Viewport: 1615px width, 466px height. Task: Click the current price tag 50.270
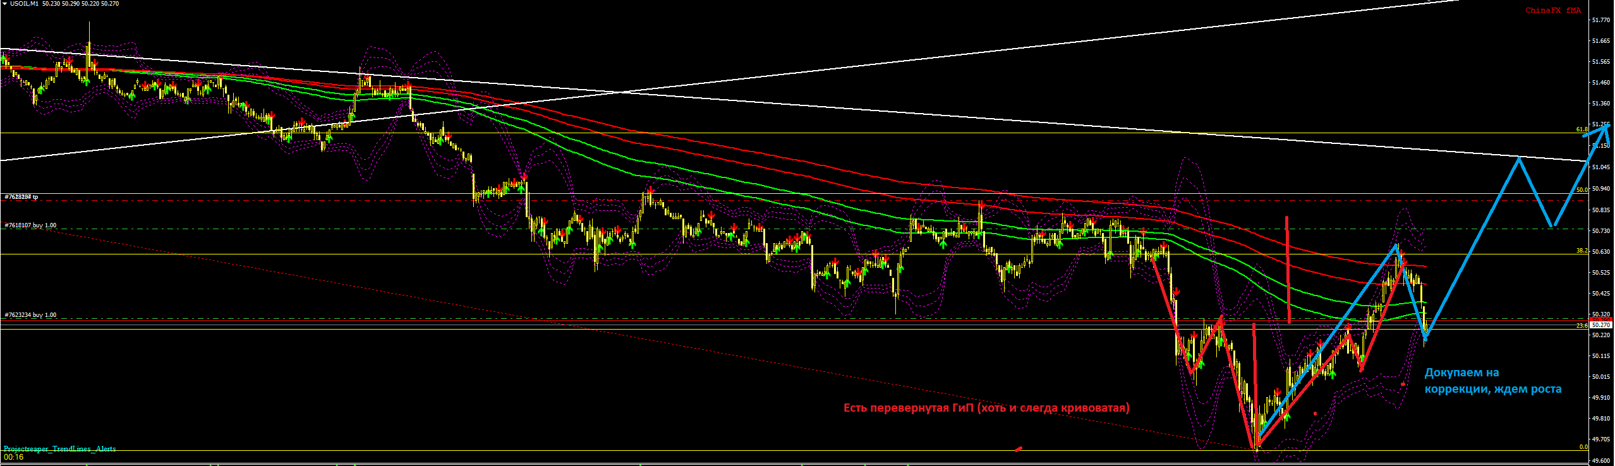click(1602, 325)
